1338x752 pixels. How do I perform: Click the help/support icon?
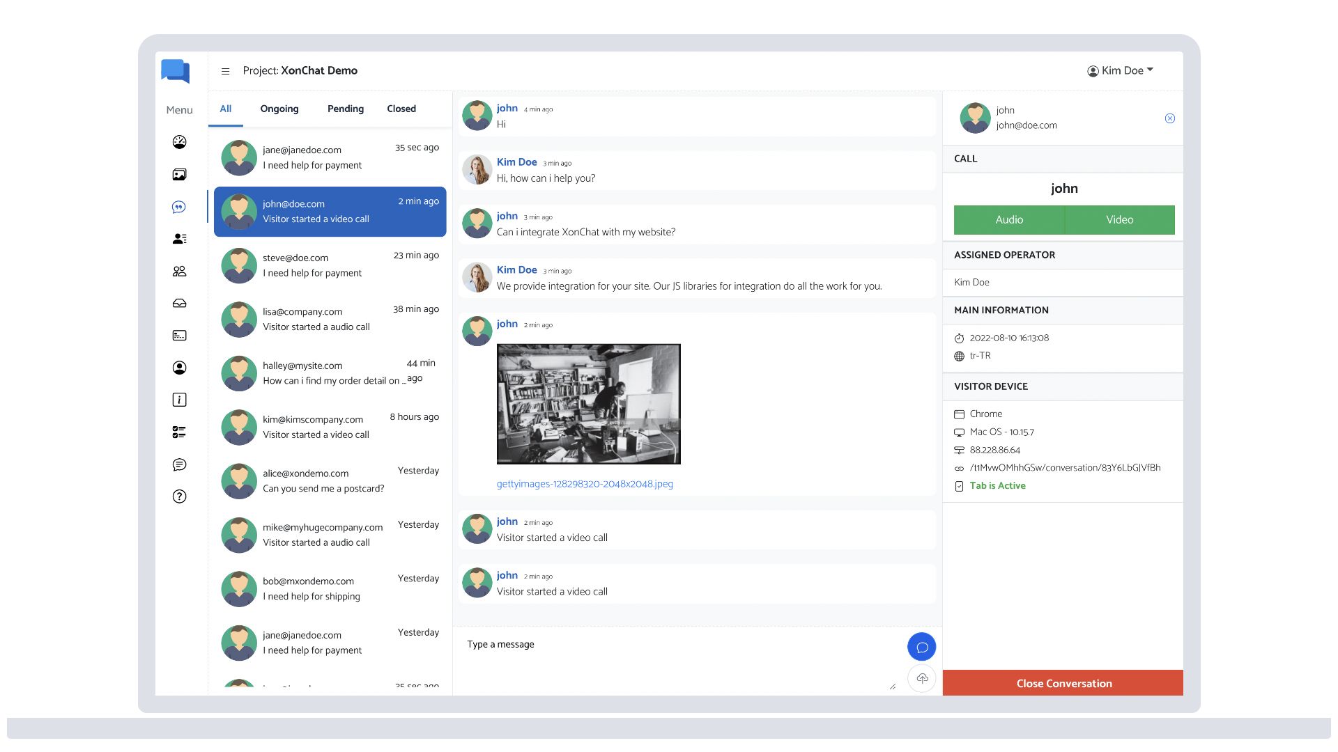(181, 496)
